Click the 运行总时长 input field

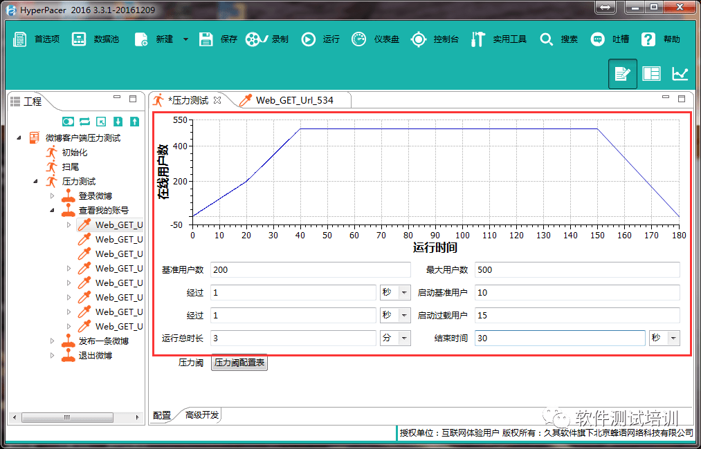293,338
